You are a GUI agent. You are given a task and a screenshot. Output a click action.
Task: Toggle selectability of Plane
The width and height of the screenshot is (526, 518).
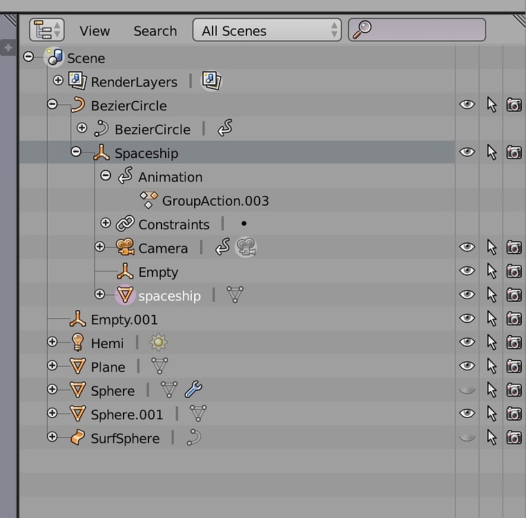click(x=491, y=366)
